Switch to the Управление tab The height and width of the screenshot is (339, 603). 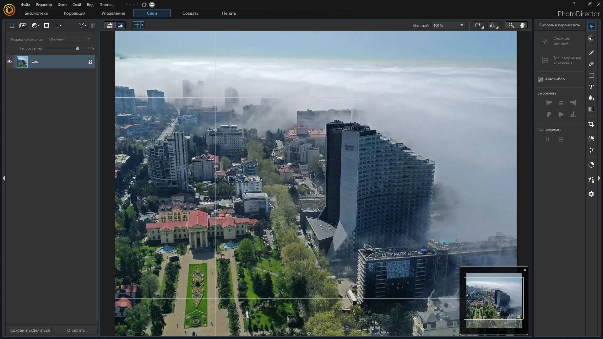[x=113, y=13]
